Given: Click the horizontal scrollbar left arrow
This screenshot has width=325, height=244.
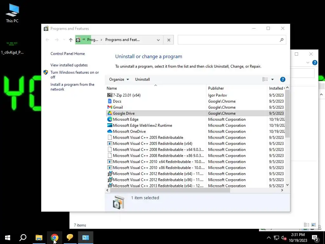Looking at the screenshot, I should [x=107, y=190].
